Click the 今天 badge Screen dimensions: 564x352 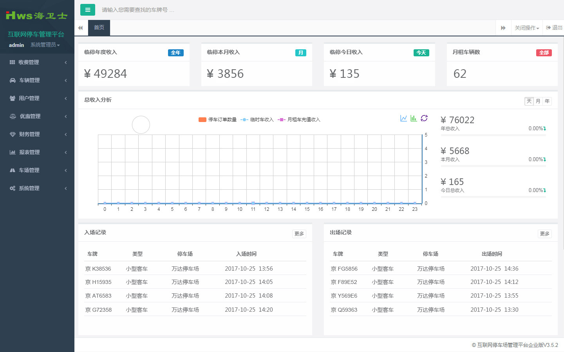[x=421, y=53]
